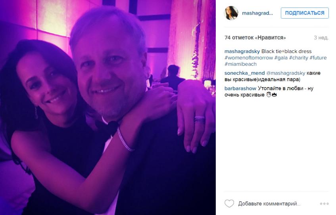This screenshot has width=336, height=215.
Task: Open the three-dot more options menu
Action: tap(324, 204)
